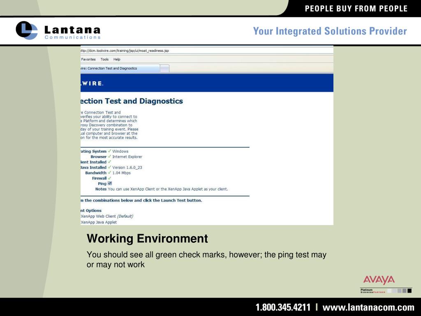Click the 'Working Environment' slide title
The height and width of the screenshot is (316, 421).
[x=147, y=239]
